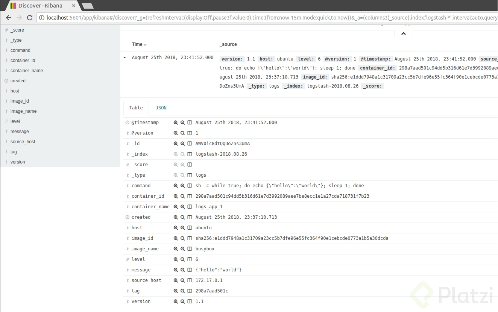
Task: Open a new browser tab
Action: point(87,6)
